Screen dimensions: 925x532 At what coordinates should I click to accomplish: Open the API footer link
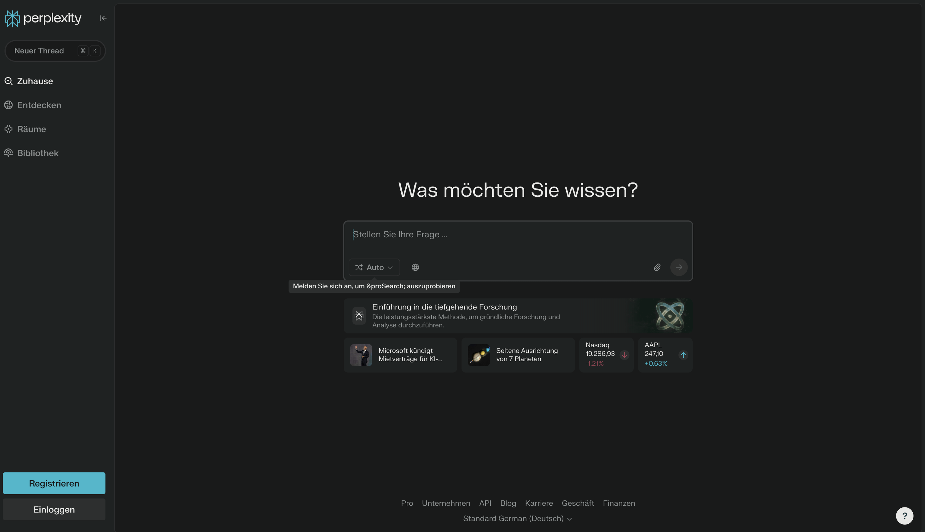click(485, 503)
